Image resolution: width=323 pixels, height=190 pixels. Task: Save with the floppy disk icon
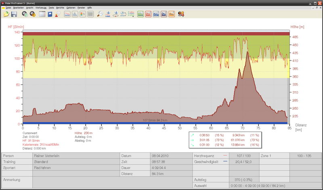click(x=14, y=14)
